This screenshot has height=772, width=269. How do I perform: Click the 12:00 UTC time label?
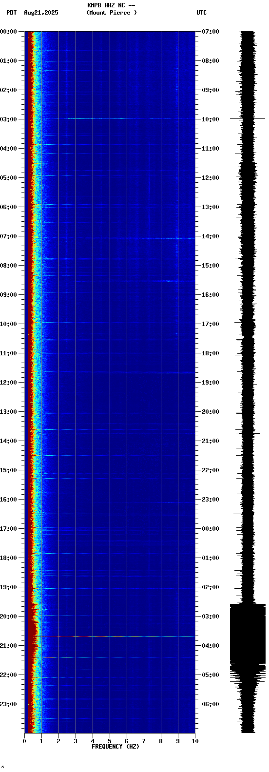(x=211, y=178)
